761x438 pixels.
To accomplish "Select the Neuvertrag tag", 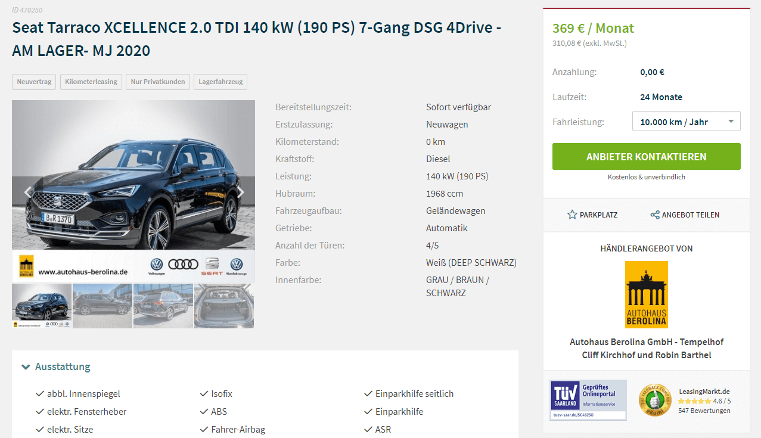I will click(34, 82).
